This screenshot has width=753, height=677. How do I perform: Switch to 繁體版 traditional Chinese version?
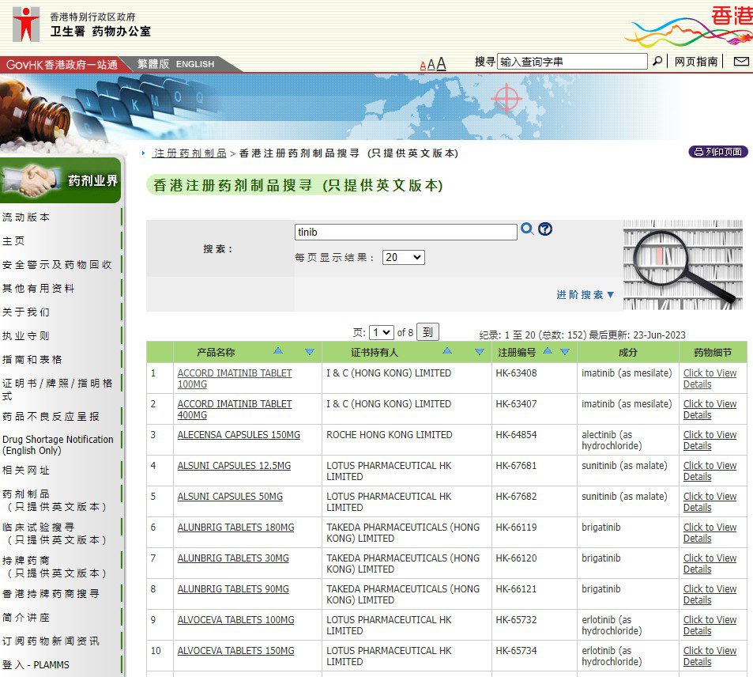point(153,64)
